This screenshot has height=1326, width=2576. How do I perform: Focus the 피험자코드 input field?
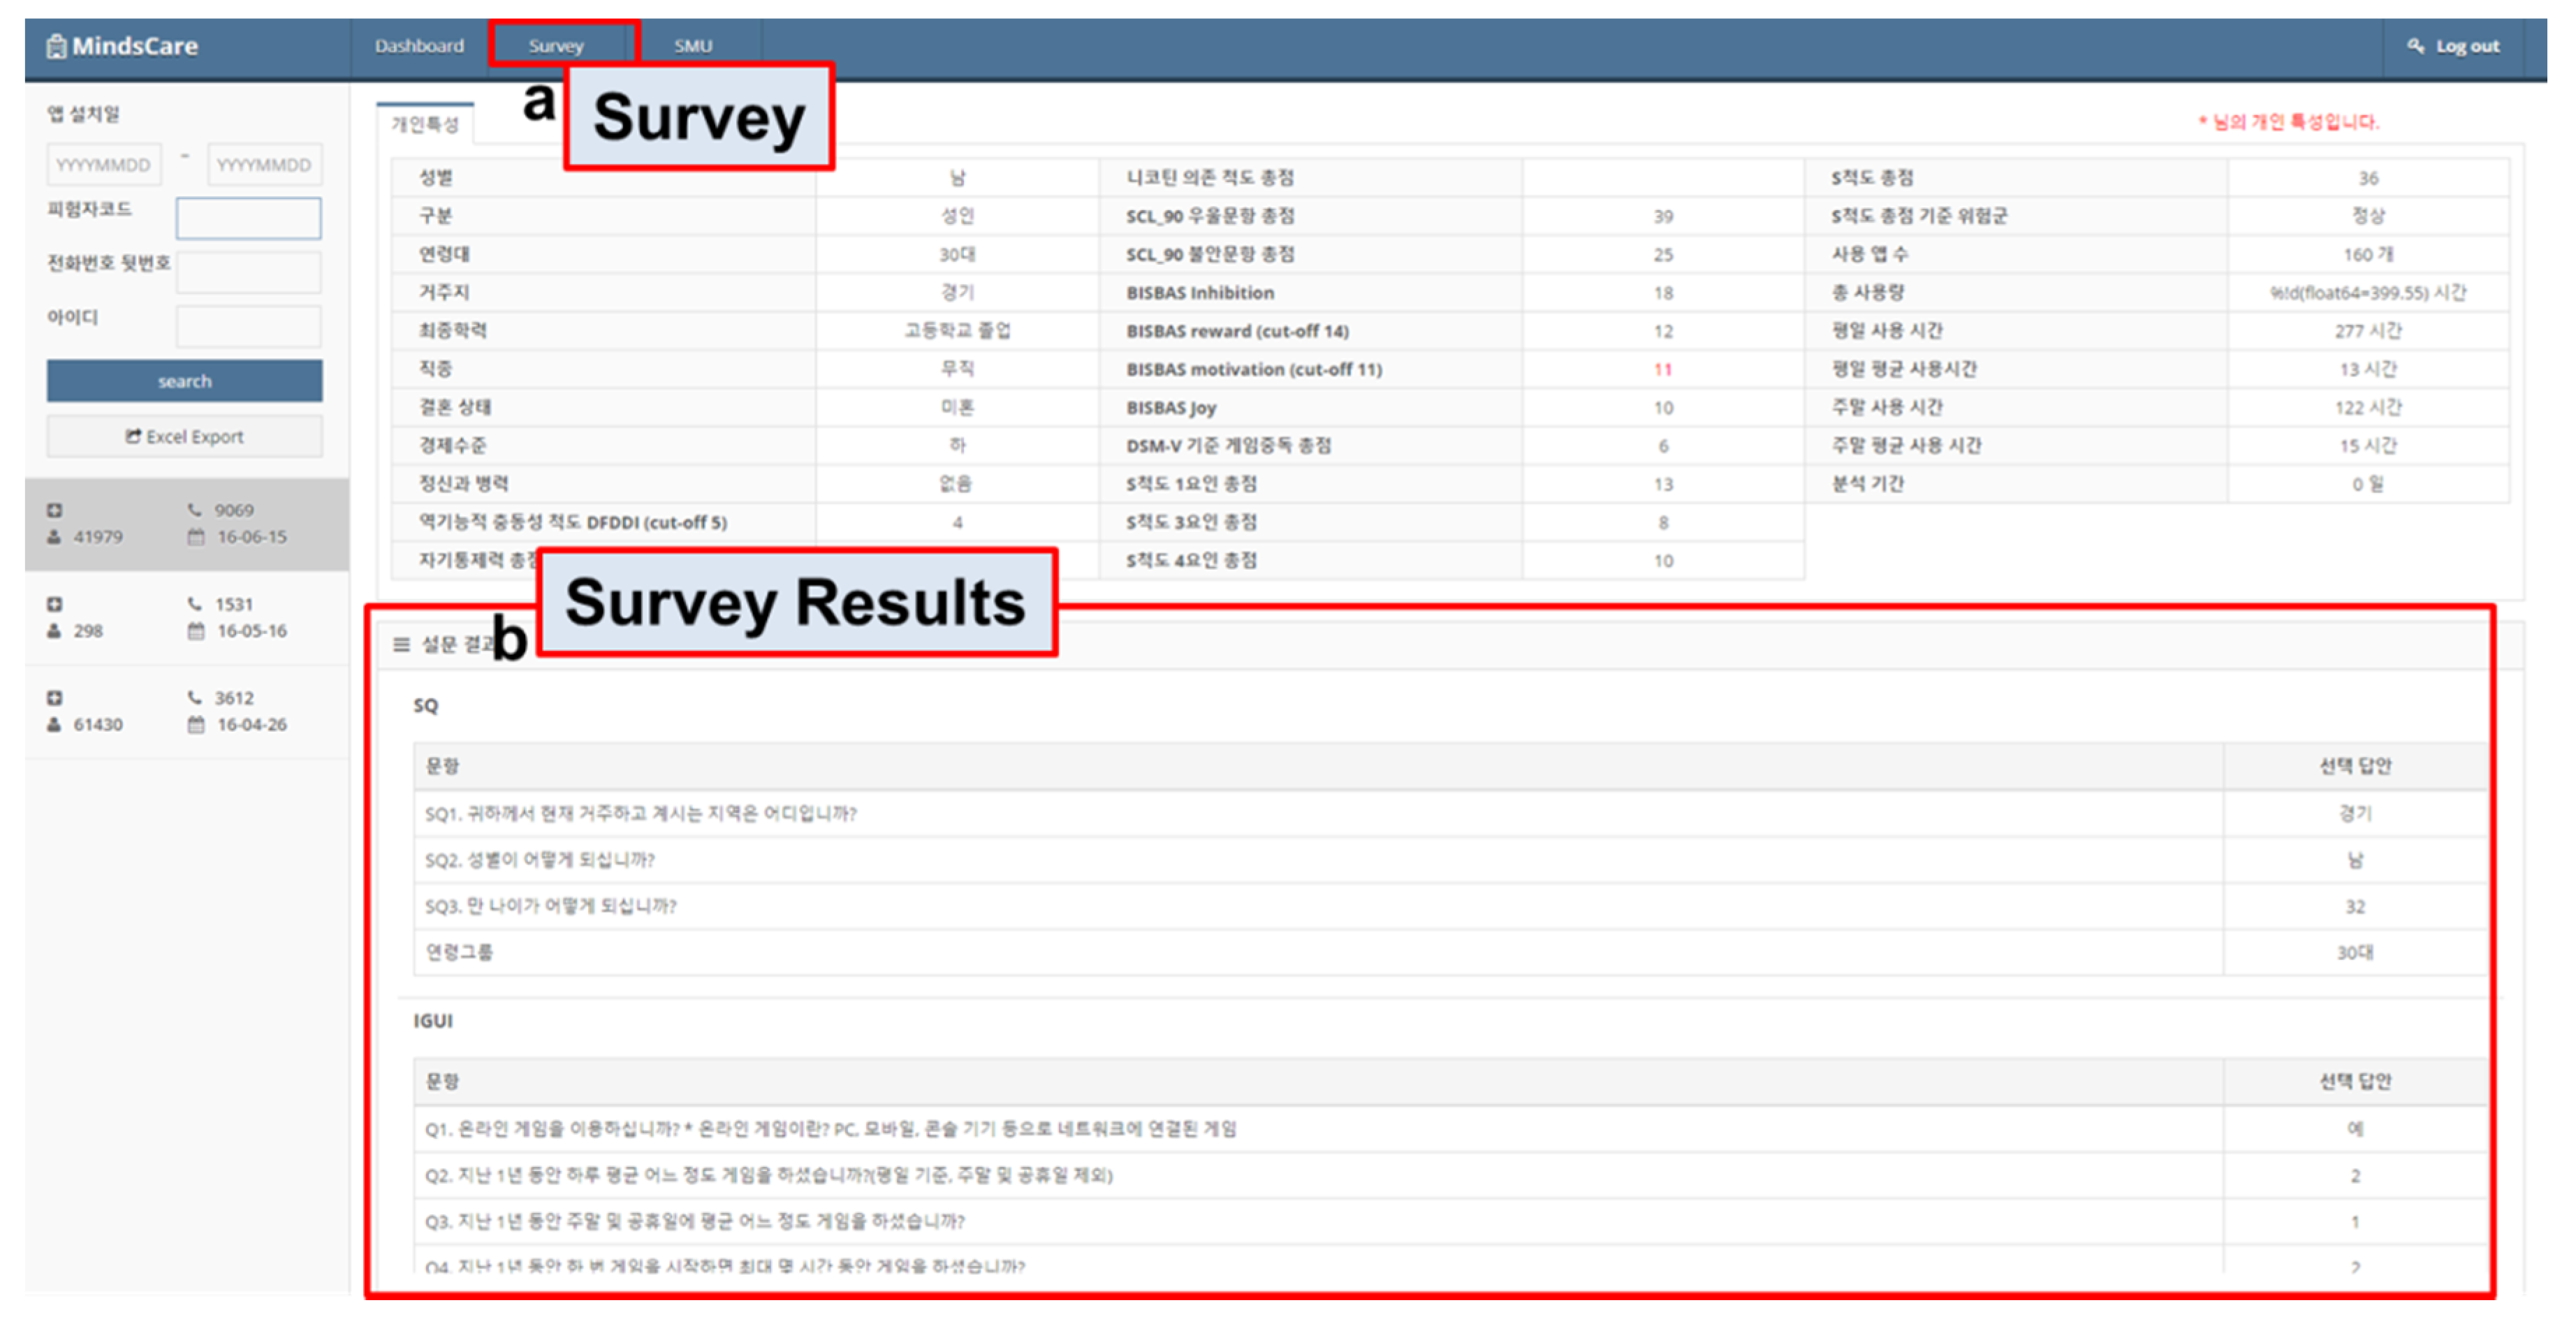[x=248, y=218]
